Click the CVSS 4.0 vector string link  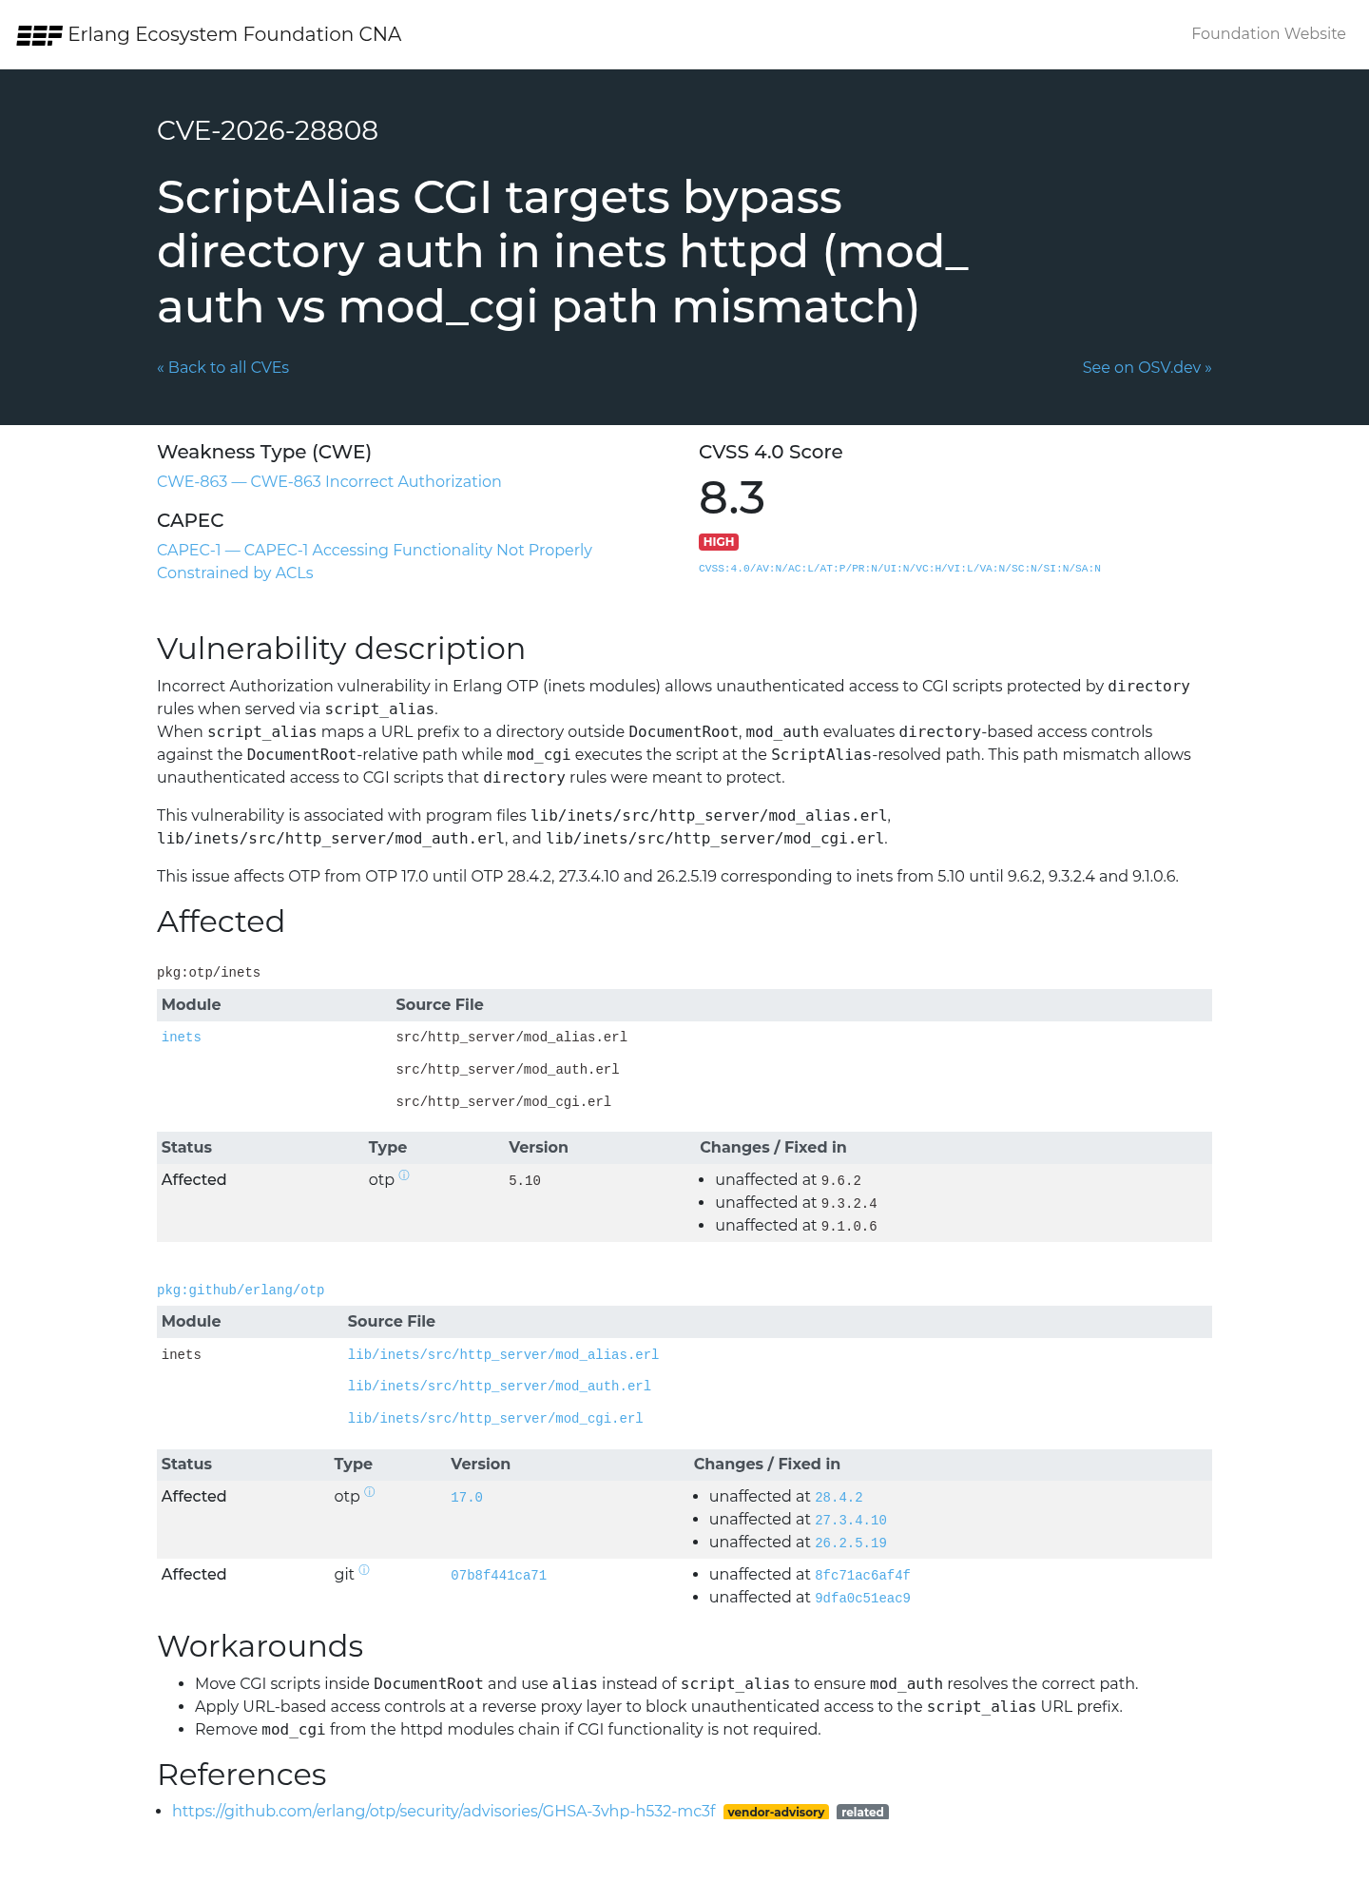pos(899,569)
